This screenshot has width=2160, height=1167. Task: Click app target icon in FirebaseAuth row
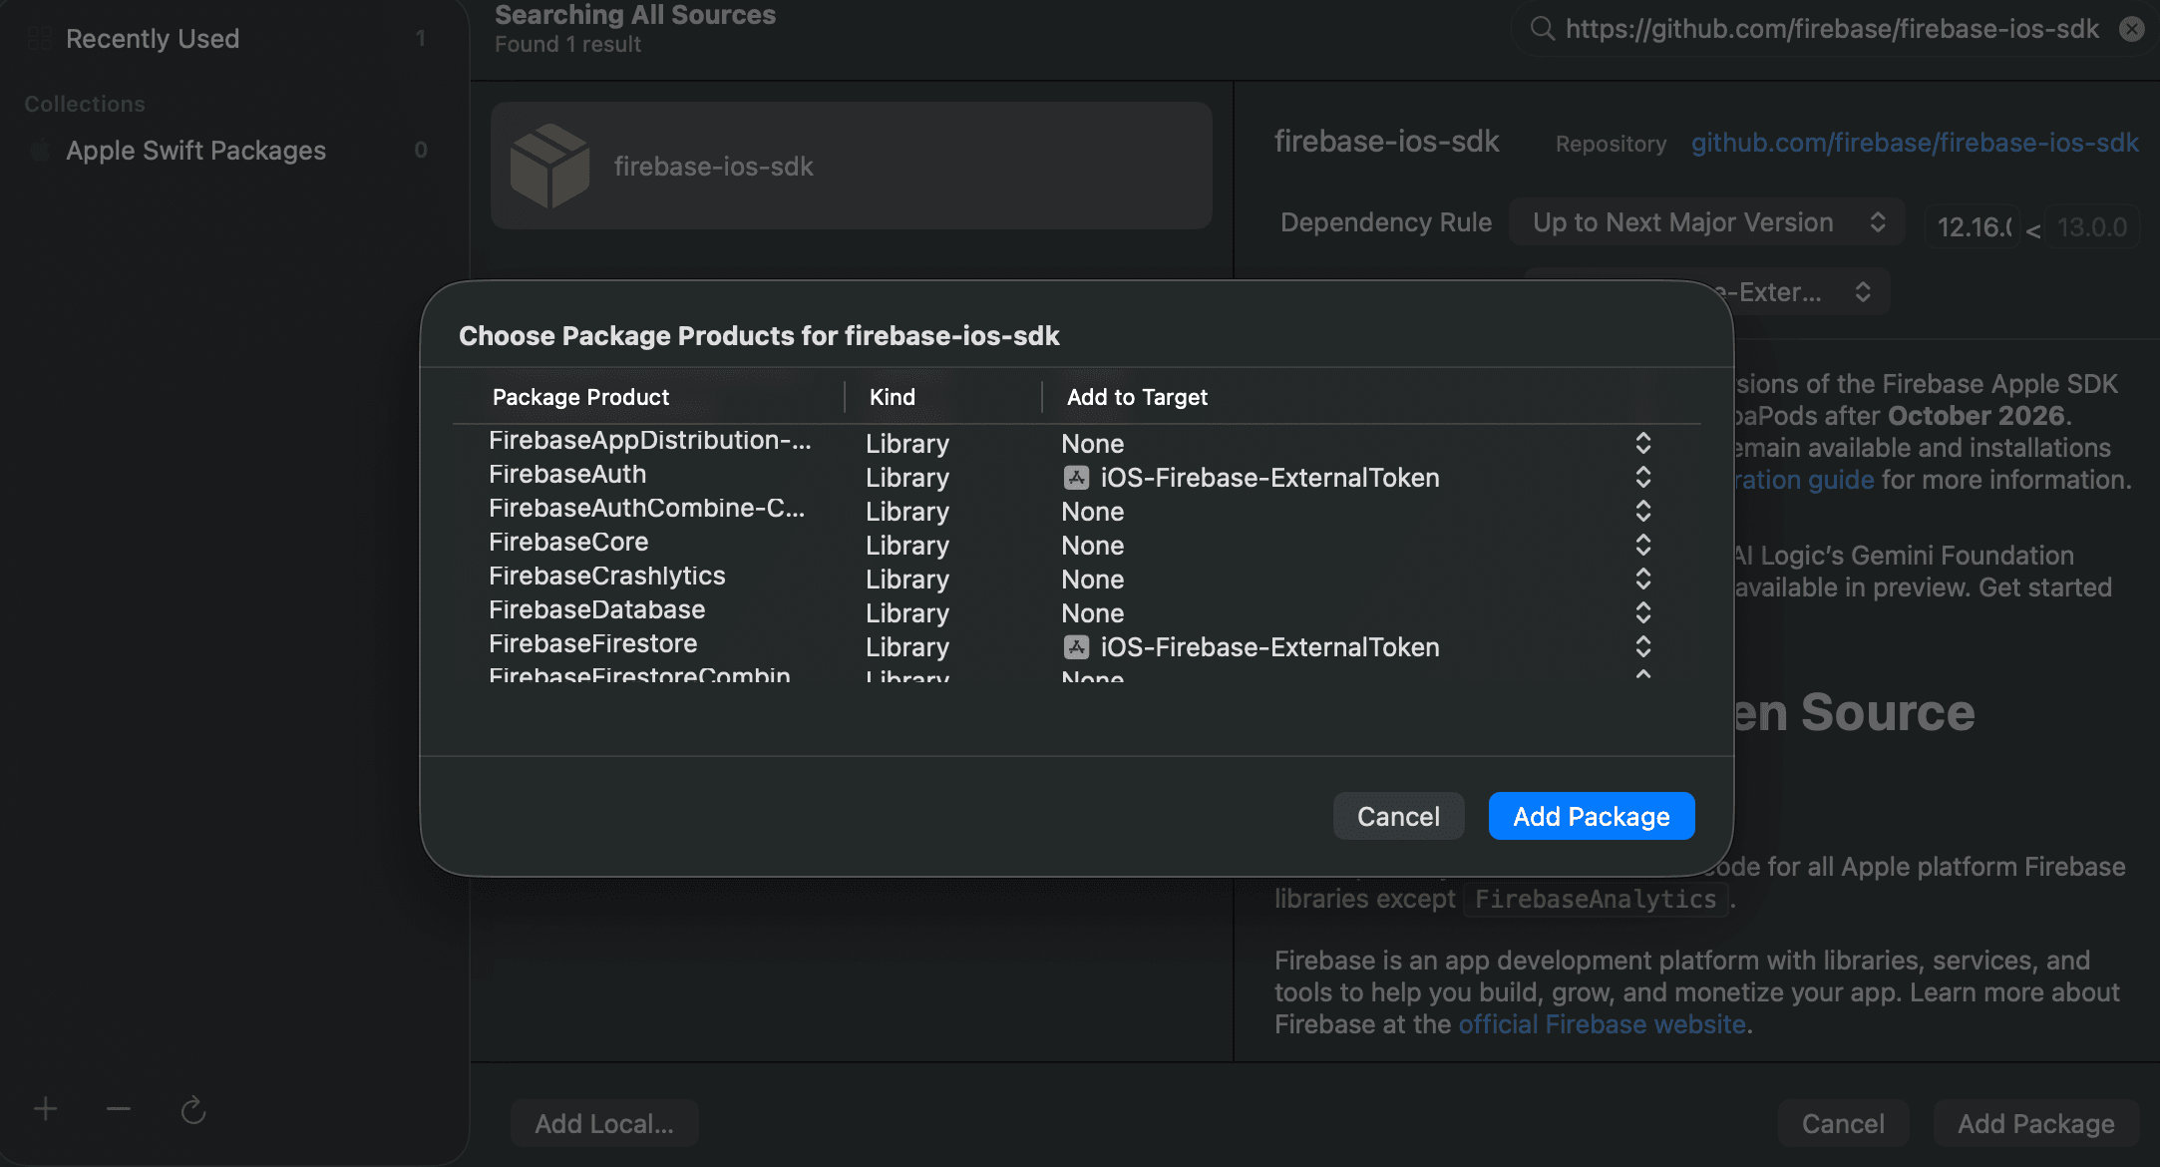pos(1076,478)
